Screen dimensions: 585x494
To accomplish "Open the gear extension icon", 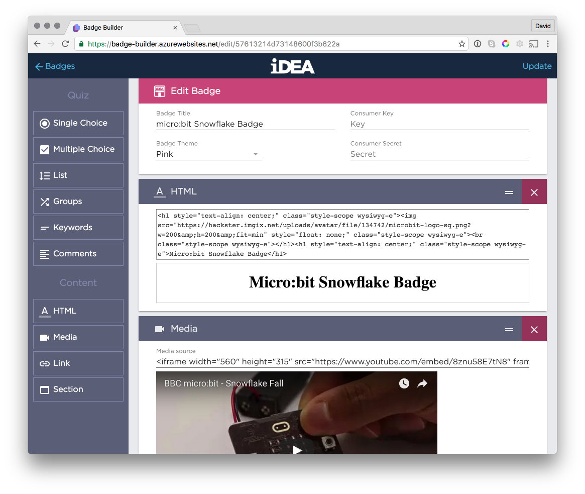I will [519, 44].
